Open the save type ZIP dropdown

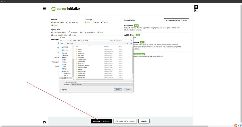coord(102,85)
